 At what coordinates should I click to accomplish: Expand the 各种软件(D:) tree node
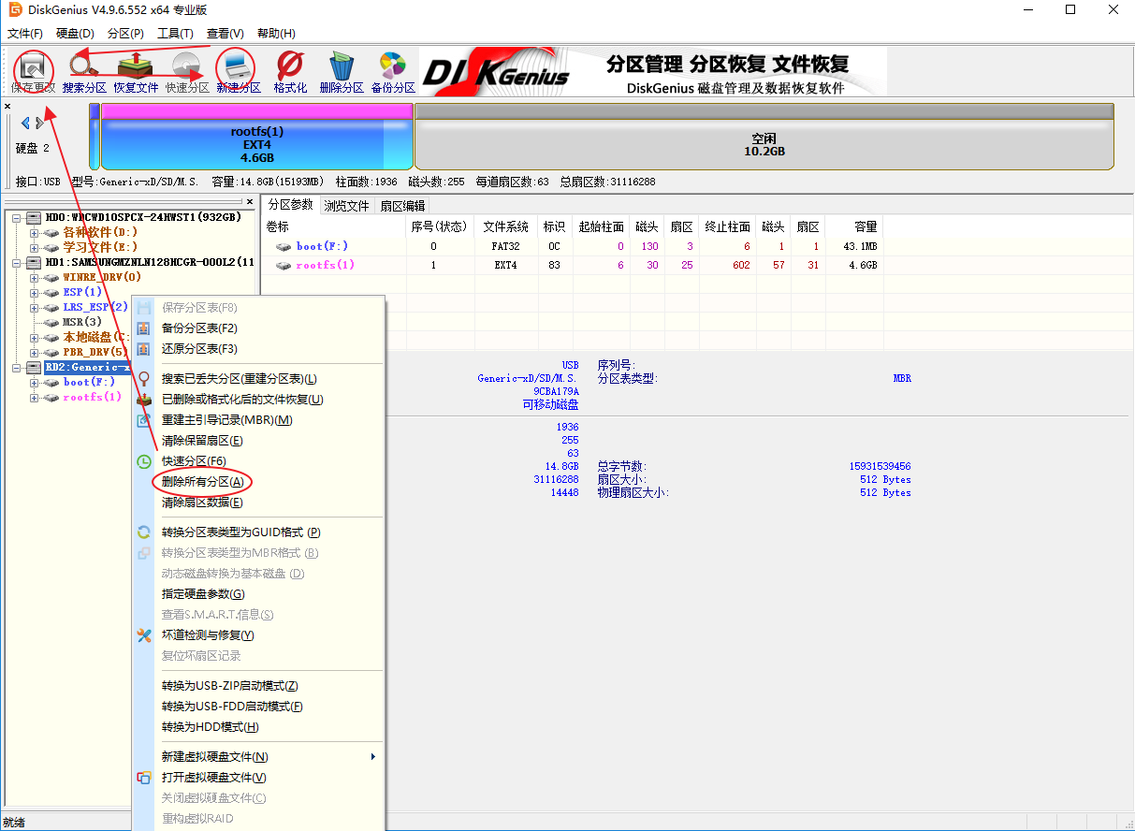34,233
